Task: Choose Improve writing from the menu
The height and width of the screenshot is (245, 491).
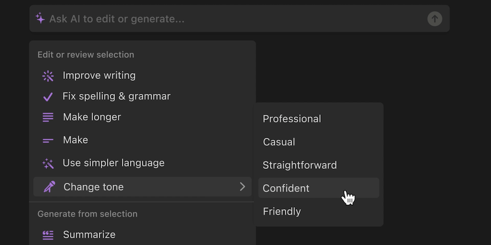Action: pyautogui.click(x=99, y=76)
